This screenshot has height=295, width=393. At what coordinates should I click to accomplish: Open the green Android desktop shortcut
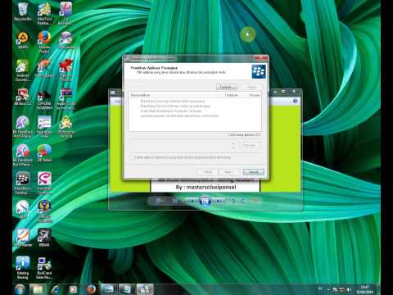coord(22,70)
